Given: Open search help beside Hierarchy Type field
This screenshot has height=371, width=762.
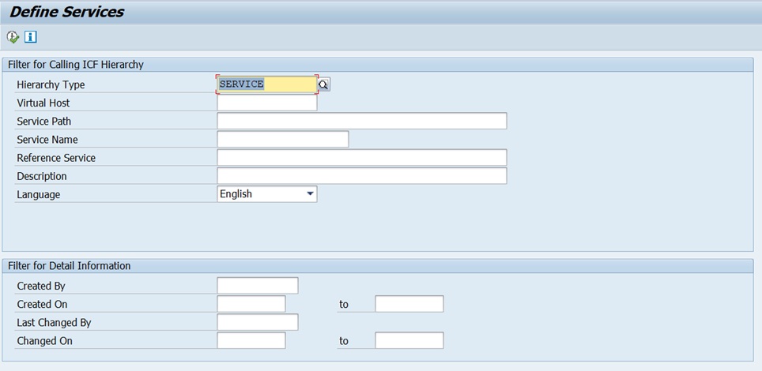Looking at the screenshot, I should (324, 84).
